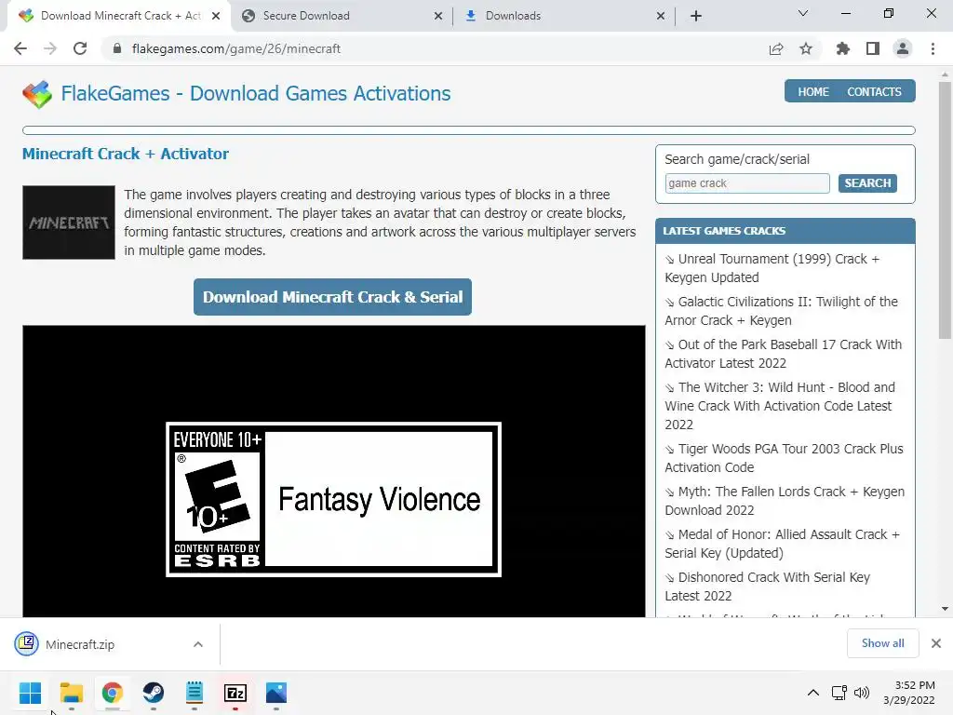Image resolution: width=953 pixels, height=715 pixels.
Task: Open 7-Zip from the taskbar
Action: pyautogui.click(x=235, y=693)
